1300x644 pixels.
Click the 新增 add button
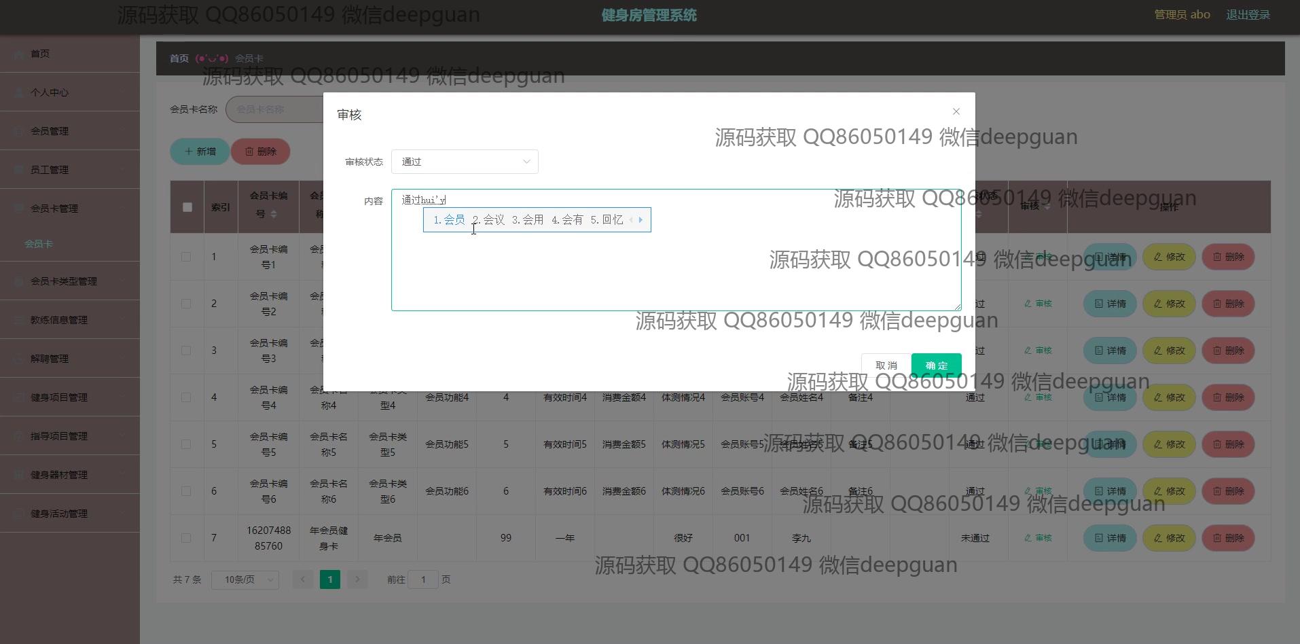pyautogui.click(x=200, y=151)
